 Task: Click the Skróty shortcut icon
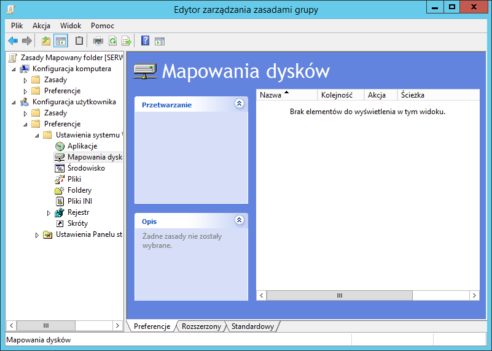click(x=60, y=223)
